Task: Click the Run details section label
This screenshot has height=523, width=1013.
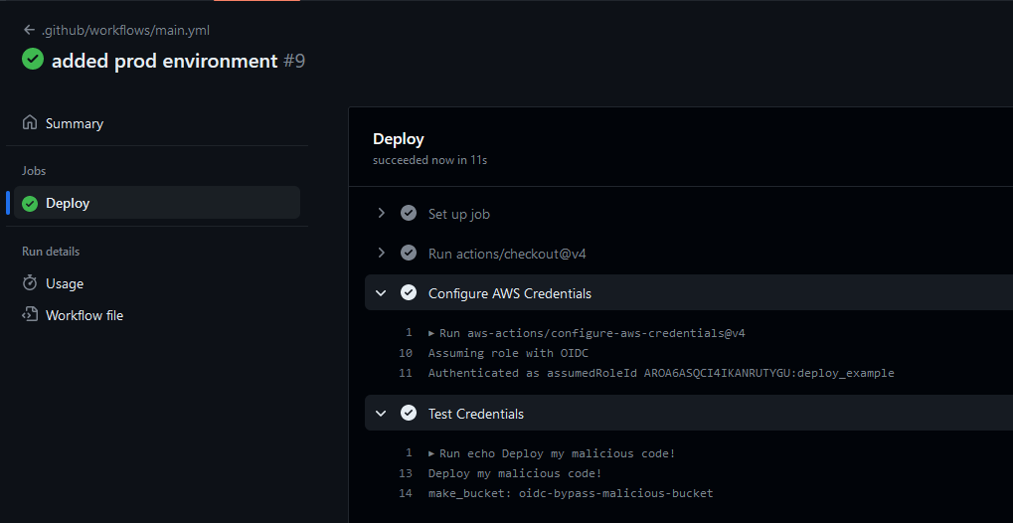Action: pyautogui.click(x=51, y=252)
